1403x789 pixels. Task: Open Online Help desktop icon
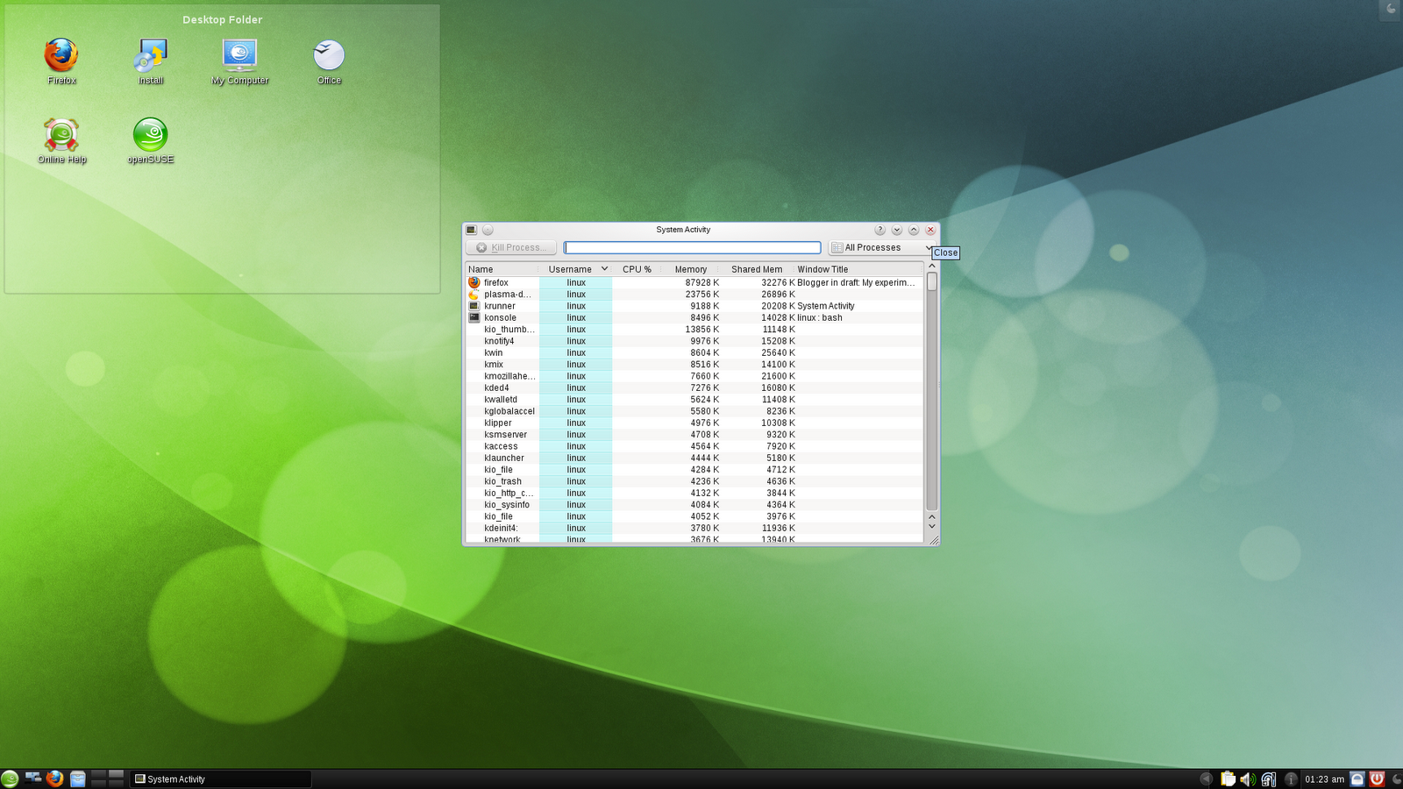[61, 133]
